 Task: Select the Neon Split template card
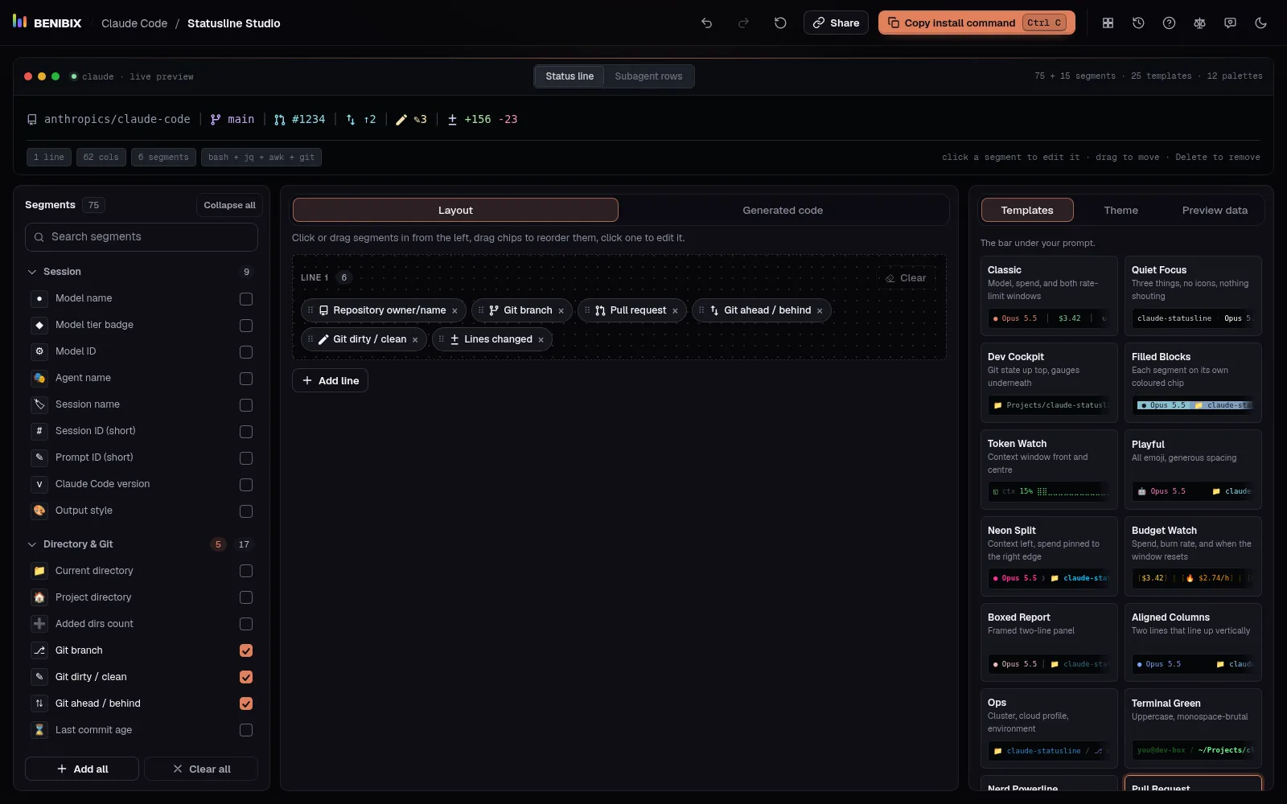(1049, 556)
